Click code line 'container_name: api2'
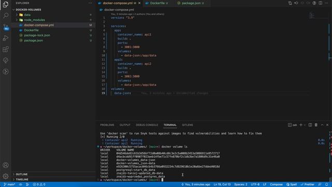The width and height of the screenshot is (332, 187). click(134, 64)
